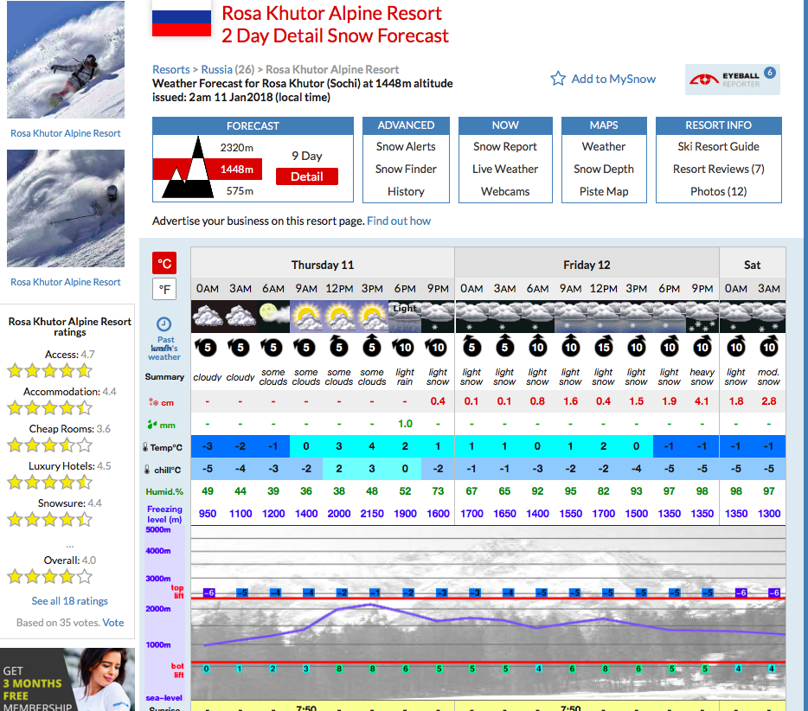The image size is (808, 711).
Task: Click Thursday 6AM moon and clouds icon
Action: [273, 317]
